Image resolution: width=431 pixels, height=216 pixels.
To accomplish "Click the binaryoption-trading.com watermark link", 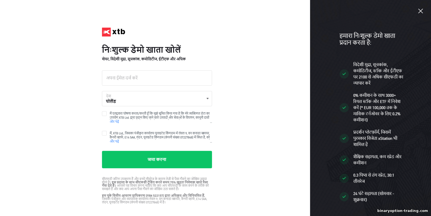I will point(403,211).
